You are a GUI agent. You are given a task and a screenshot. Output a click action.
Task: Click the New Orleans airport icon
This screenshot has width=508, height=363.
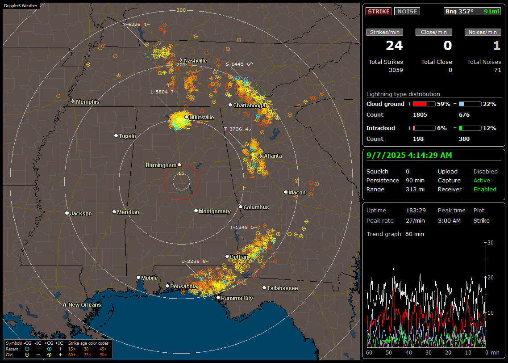pyautogui.click(x=65, y=305)
